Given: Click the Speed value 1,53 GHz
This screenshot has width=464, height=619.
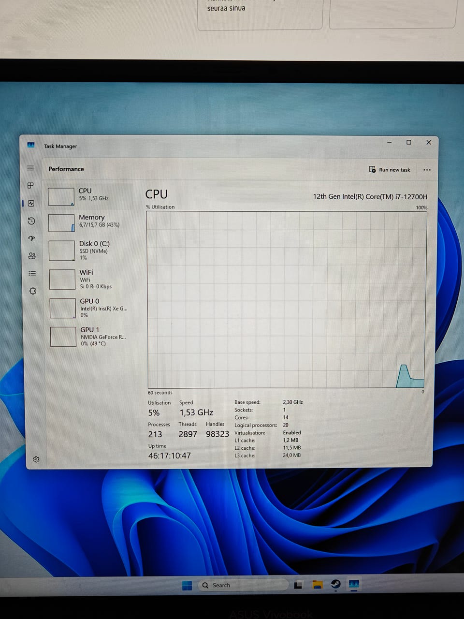Looking at the screenshot, I should pos(196,413).
